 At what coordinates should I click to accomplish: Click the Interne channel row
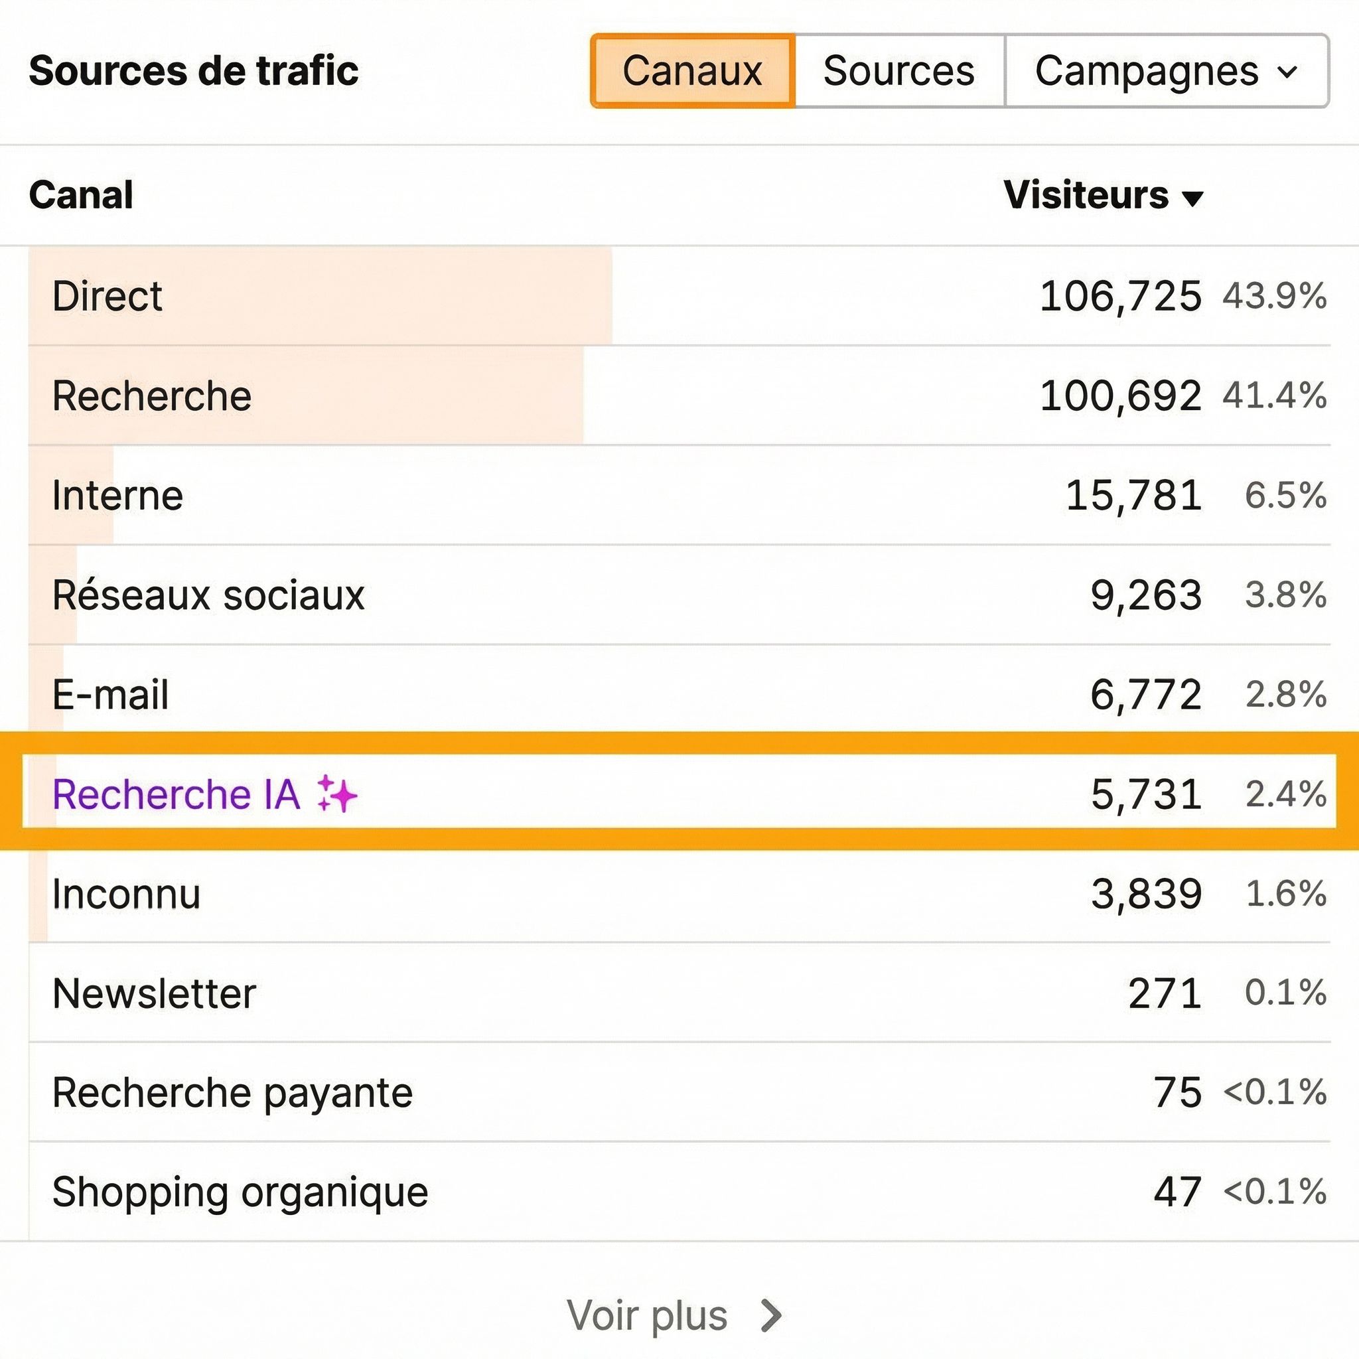coord(117,495)
